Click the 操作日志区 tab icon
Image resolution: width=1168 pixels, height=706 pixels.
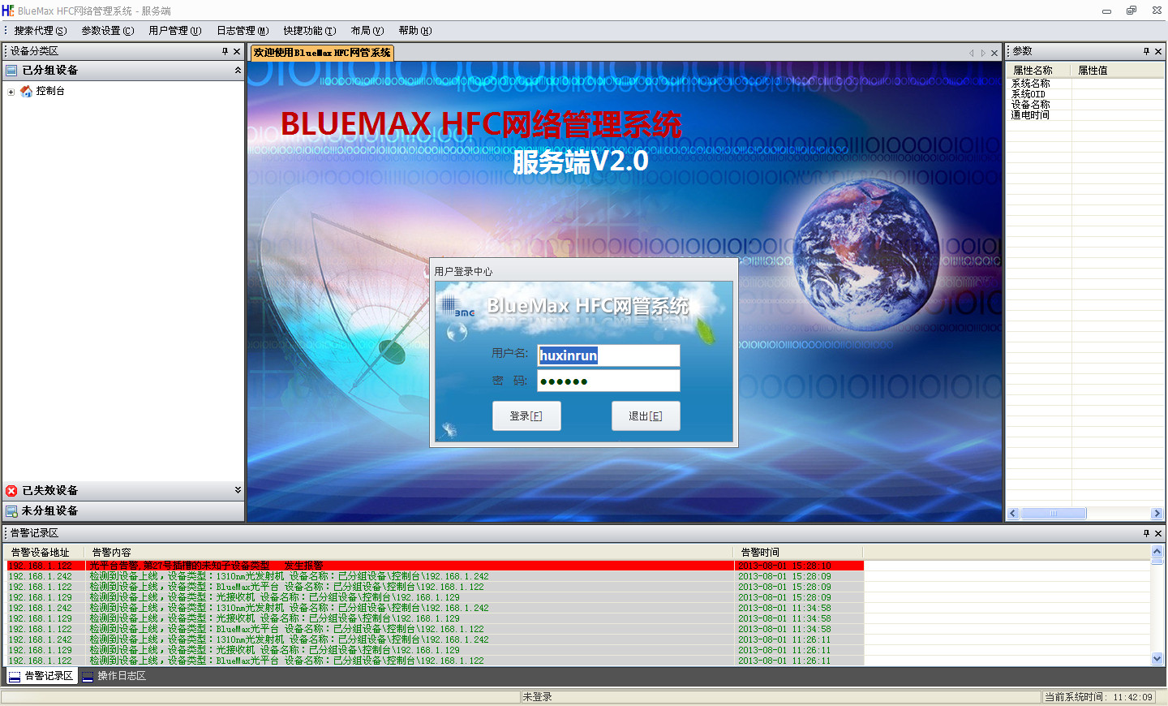point(88,676)
